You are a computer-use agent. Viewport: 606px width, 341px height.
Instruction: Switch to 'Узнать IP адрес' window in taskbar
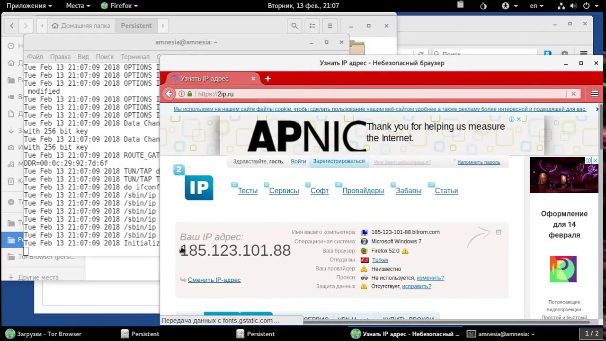pos(405,334)
